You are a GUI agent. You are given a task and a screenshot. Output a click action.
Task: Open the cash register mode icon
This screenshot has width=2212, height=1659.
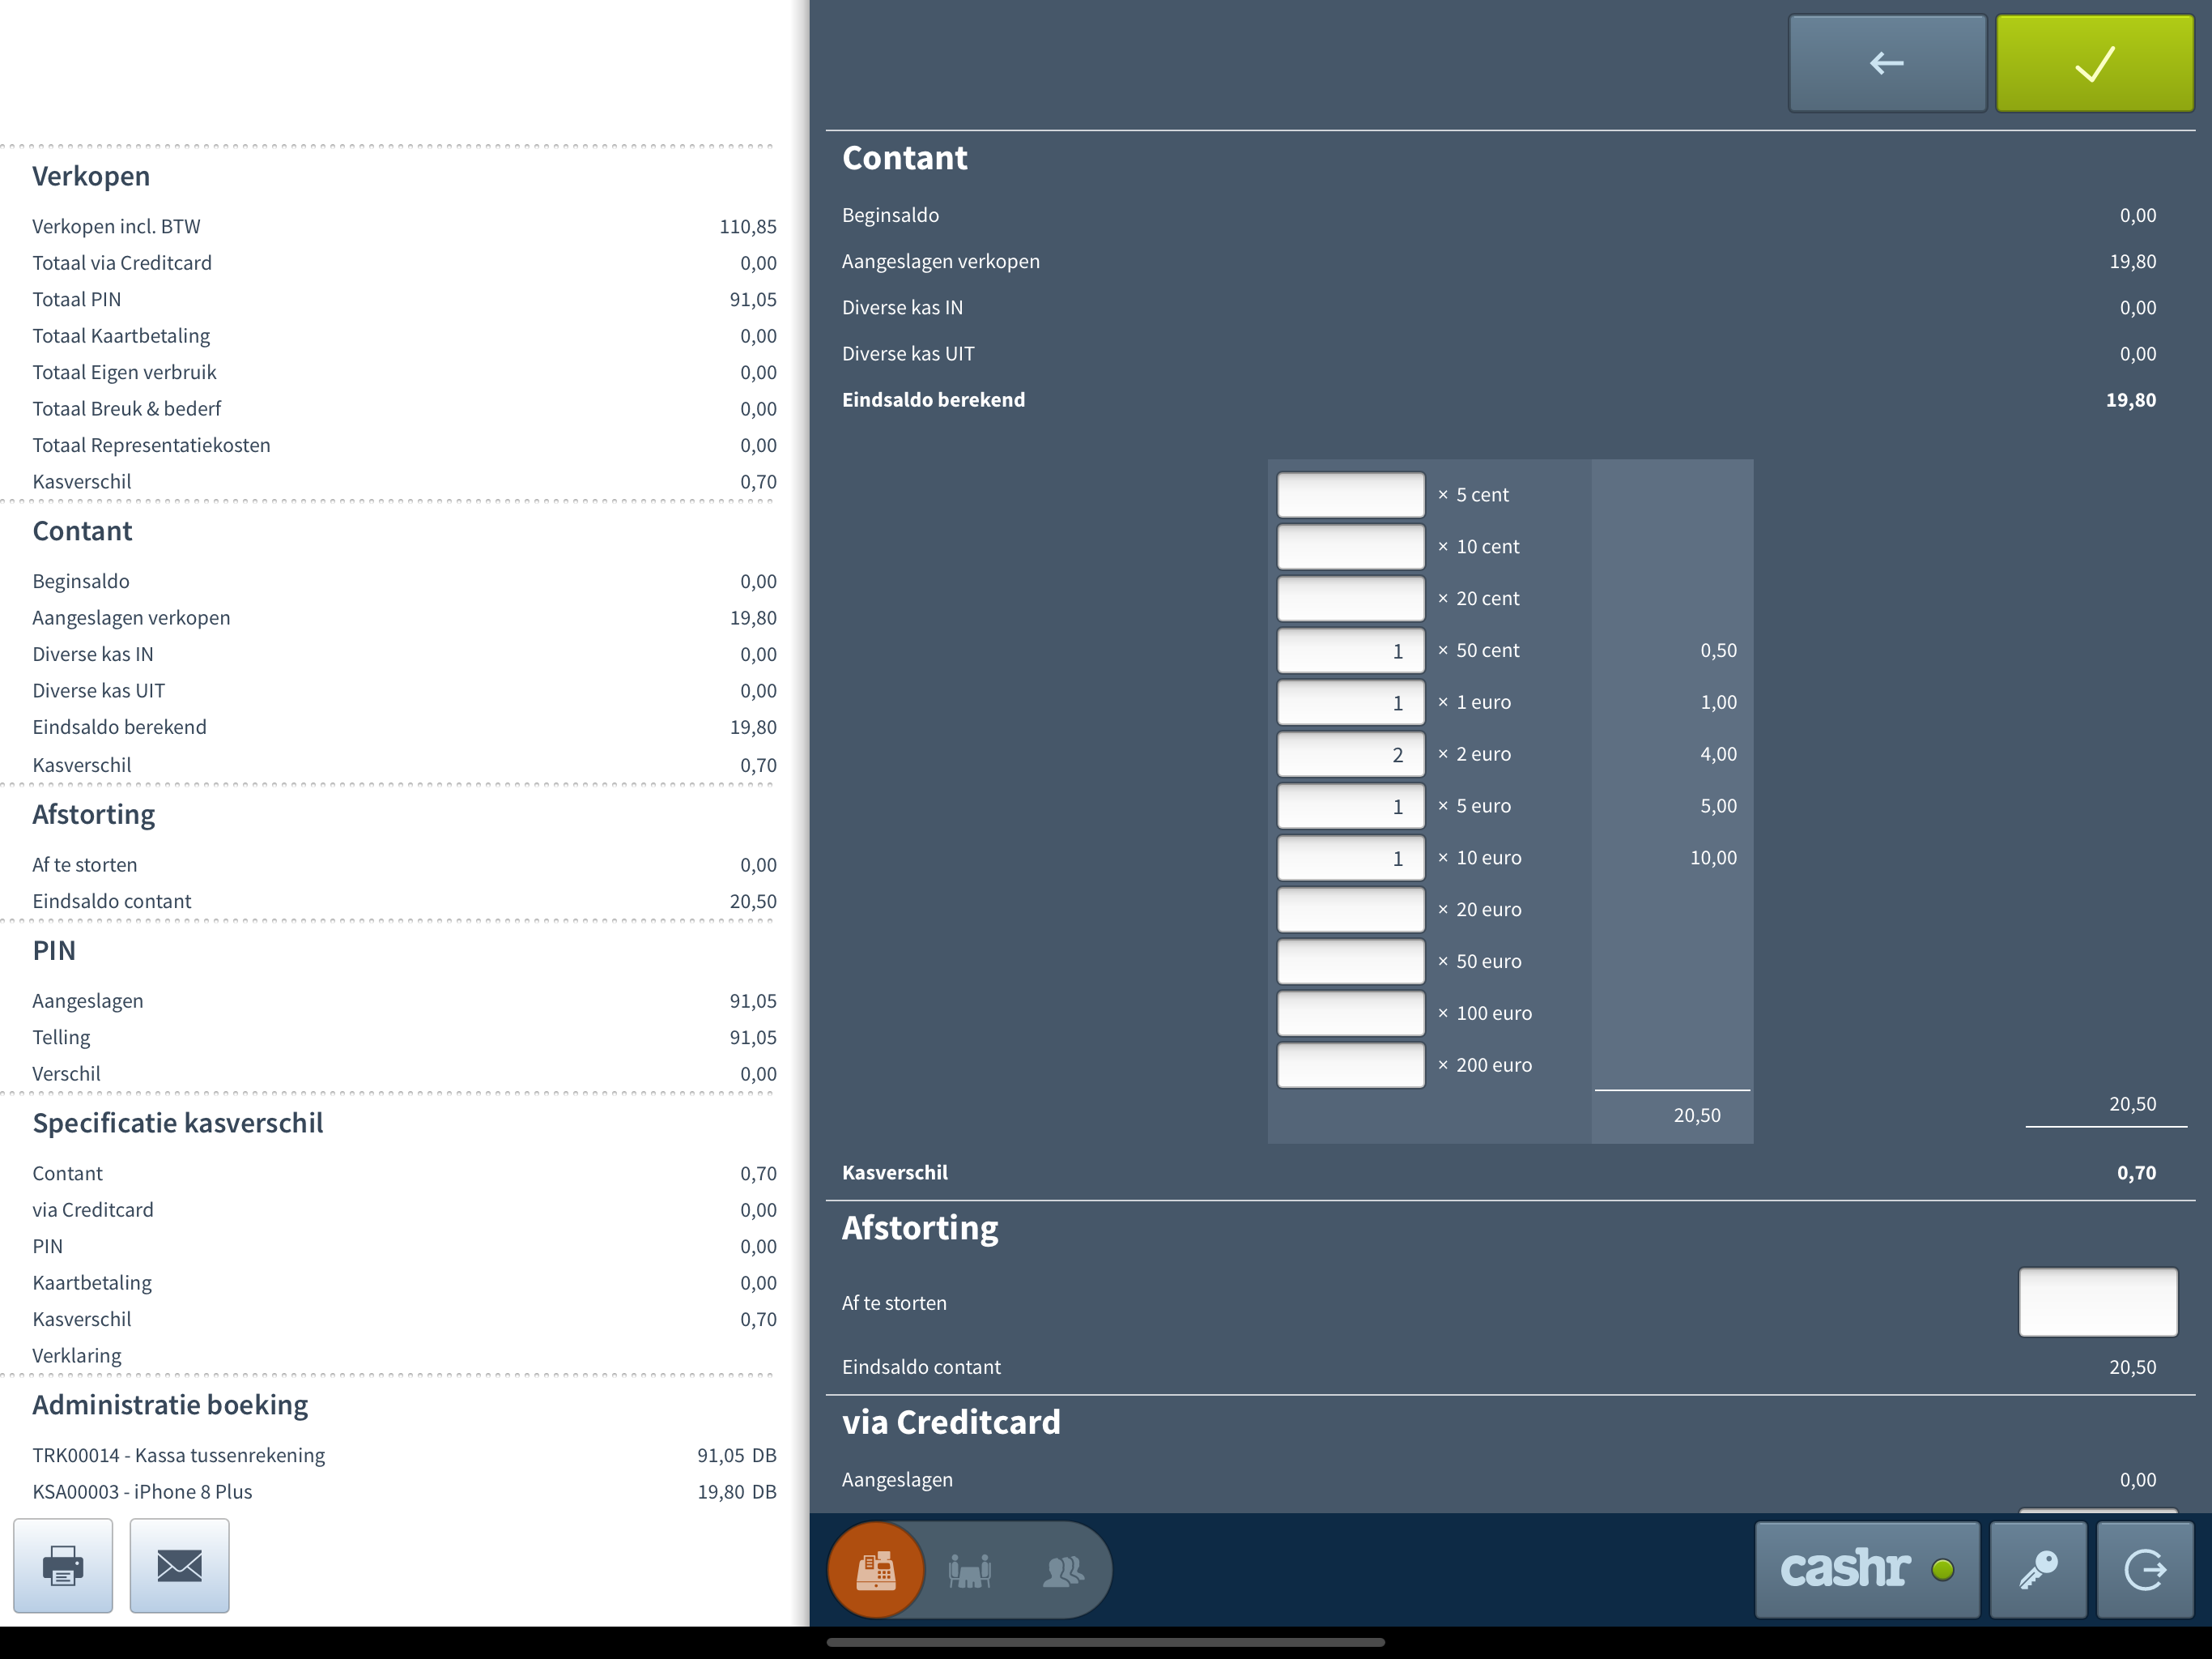[876, 1570]
